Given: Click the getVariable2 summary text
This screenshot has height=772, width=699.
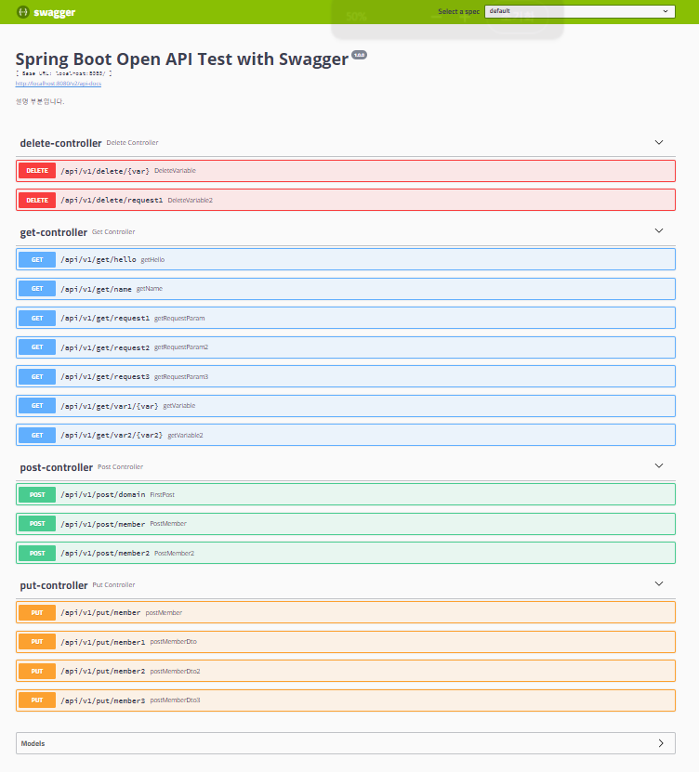Looking at the screenshot, I should click(x=185, y=435).
